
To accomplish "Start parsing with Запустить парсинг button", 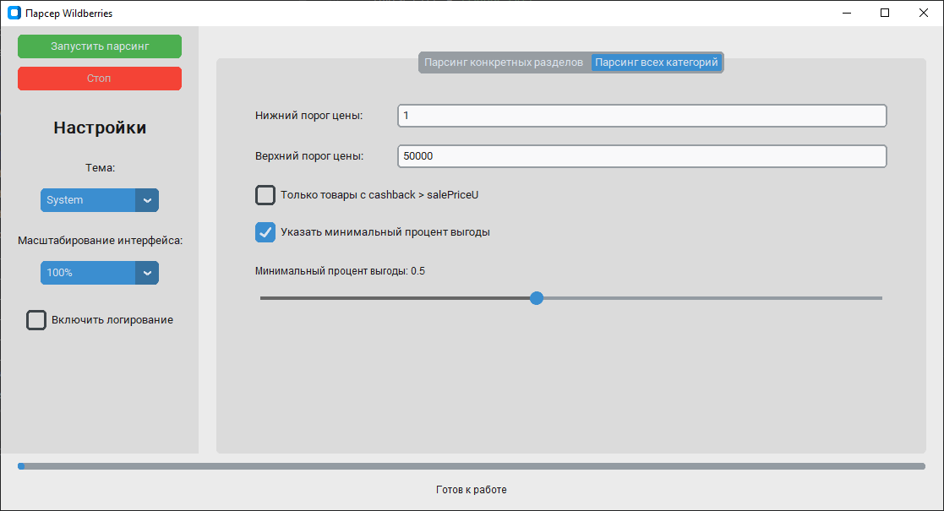I will [100, 46].
